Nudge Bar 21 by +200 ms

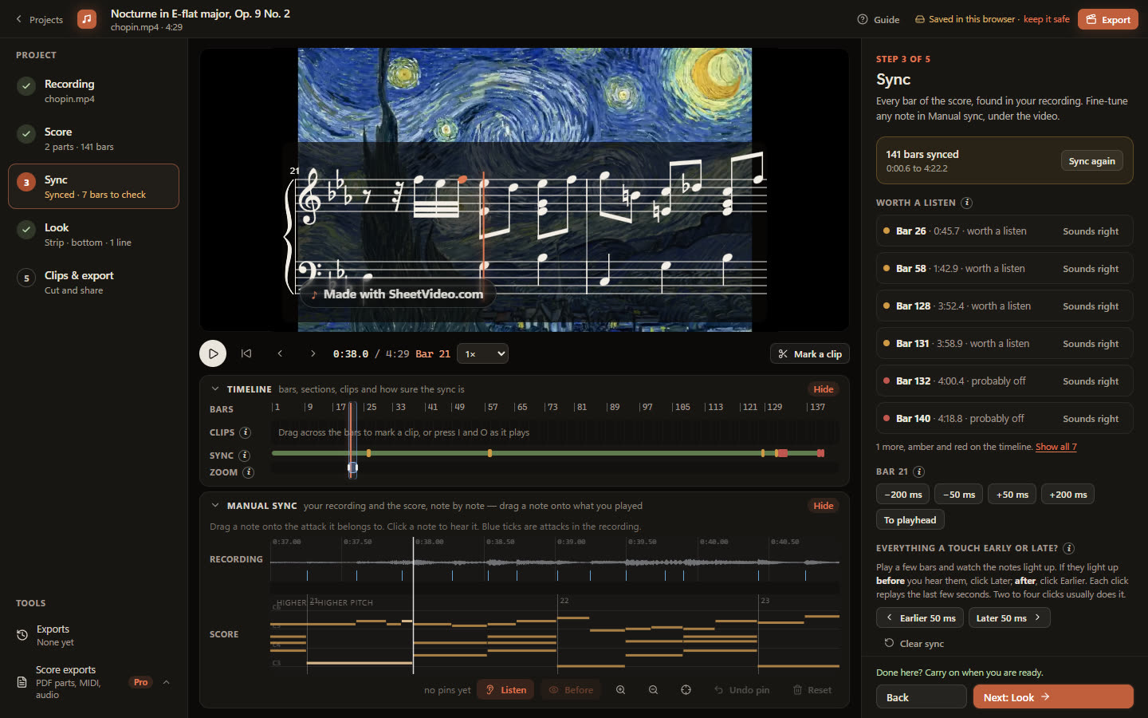1068,495
